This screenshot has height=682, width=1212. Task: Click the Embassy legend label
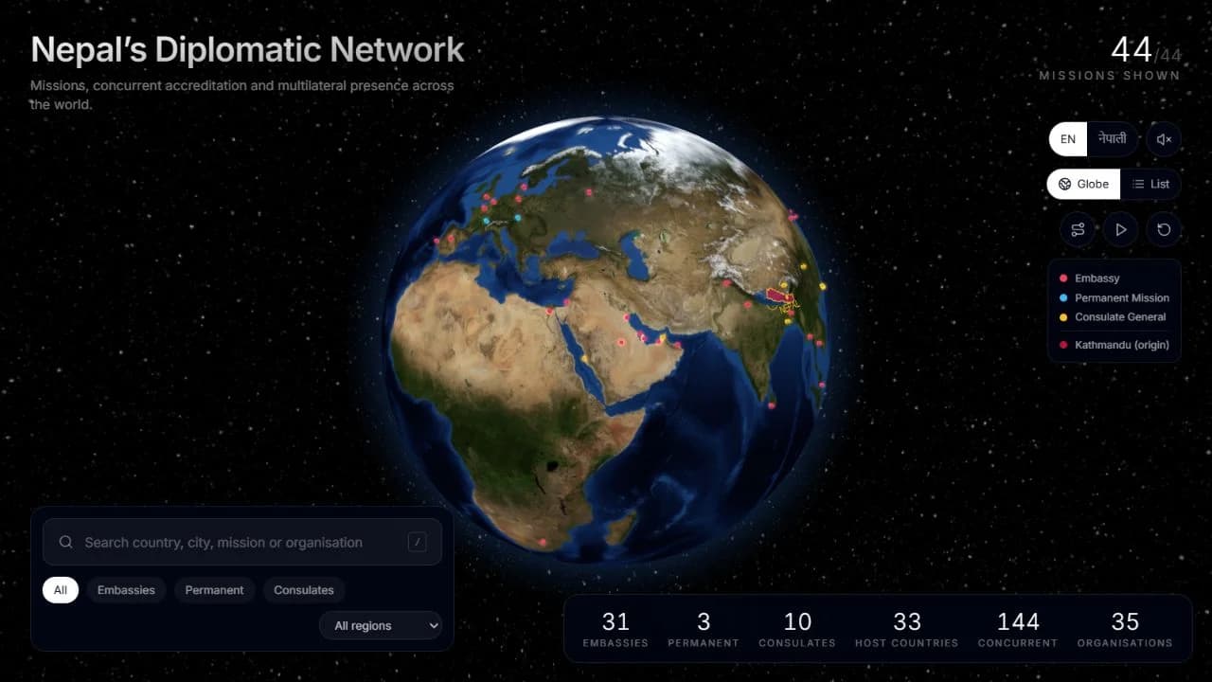tap(1097, 278)
